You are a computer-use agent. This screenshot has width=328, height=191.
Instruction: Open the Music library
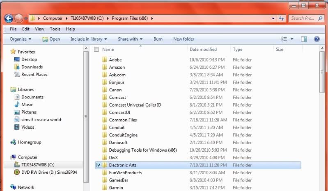click(27, 105)
